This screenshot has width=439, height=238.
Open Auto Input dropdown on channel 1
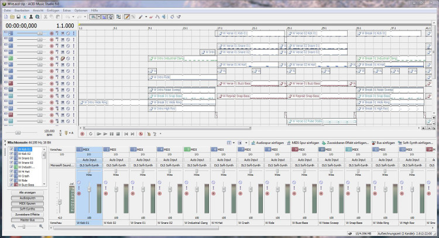[x=90, y=160]
